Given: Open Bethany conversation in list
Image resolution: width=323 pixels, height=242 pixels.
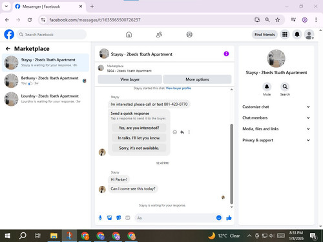Looking at the screenshot, I should tap(45, 81).
